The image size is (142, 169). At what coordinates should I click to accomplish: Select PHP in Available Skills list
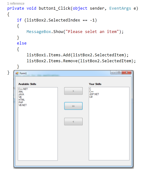[21, 102]
